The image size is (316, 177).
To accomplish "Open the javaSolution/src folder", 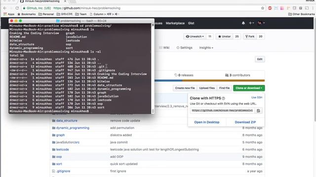I will pyautogui.click(x=68, y=142).
